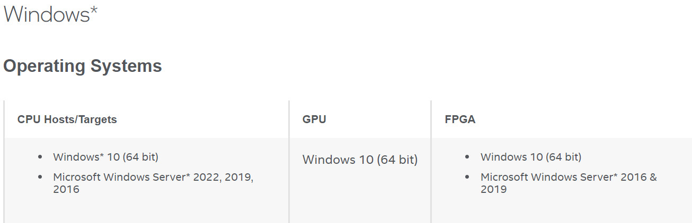692x223 pixels.
Task: Click the wrapped "2016" line in CPU column
Action: pyautogui.click(x=66, y=189)
